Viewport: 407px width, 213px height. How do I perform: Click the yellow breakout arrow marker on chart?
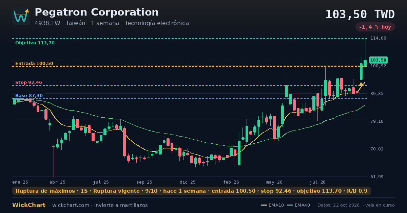click(x=361, y=84)
